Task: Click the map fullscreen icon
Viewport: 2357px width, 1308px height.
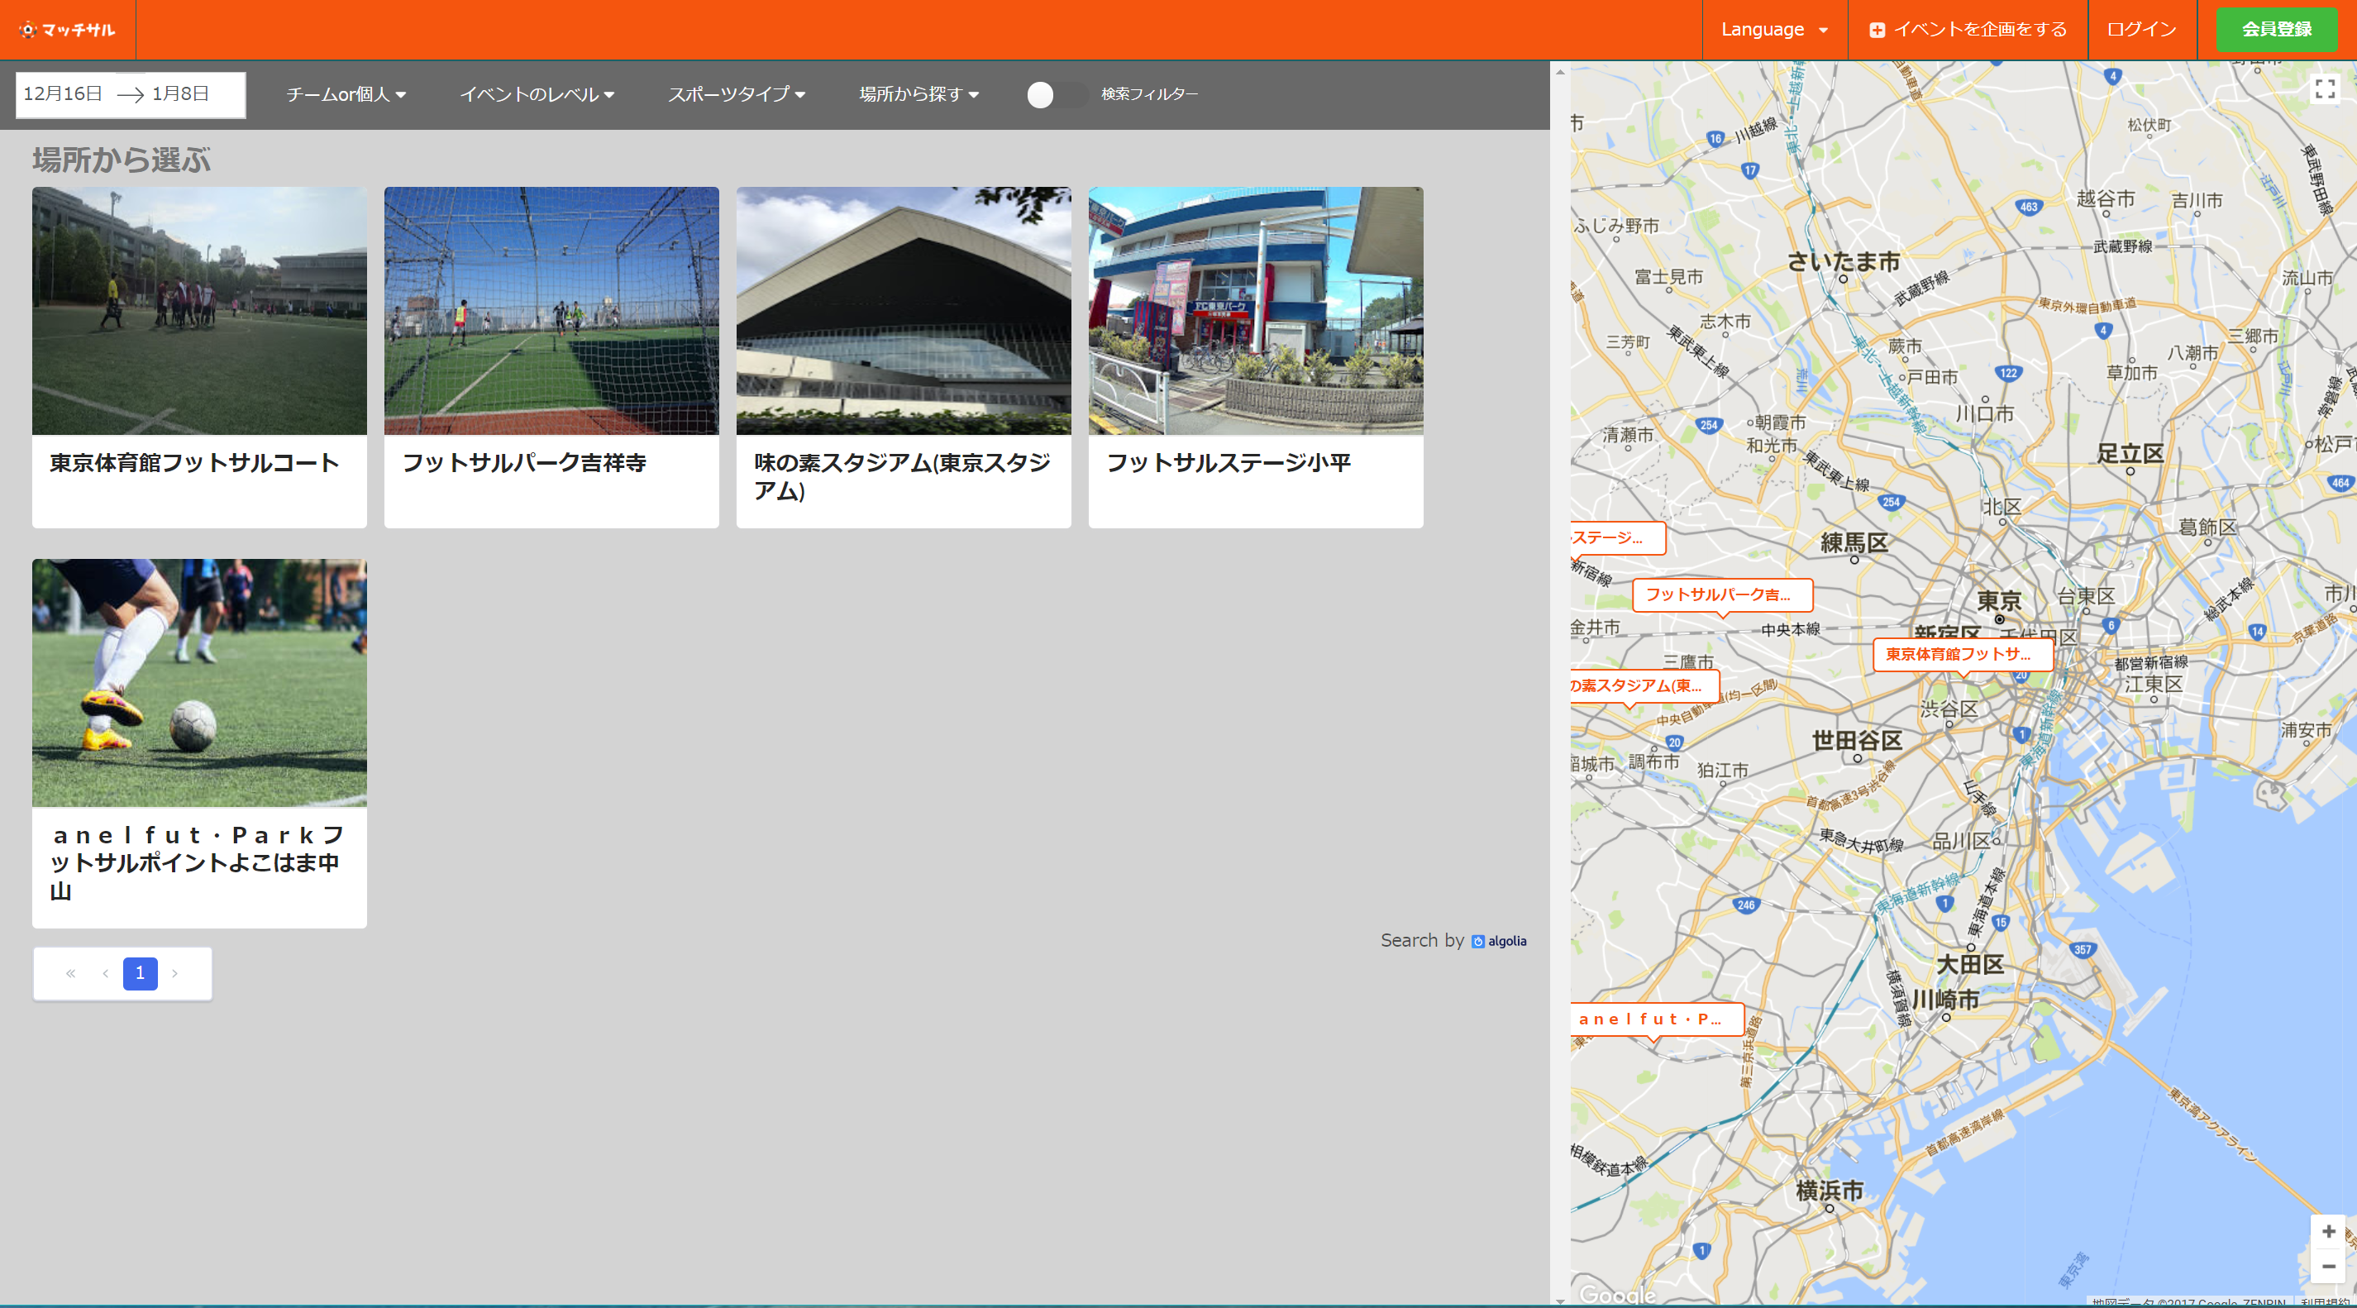Action: [2324, 88]
